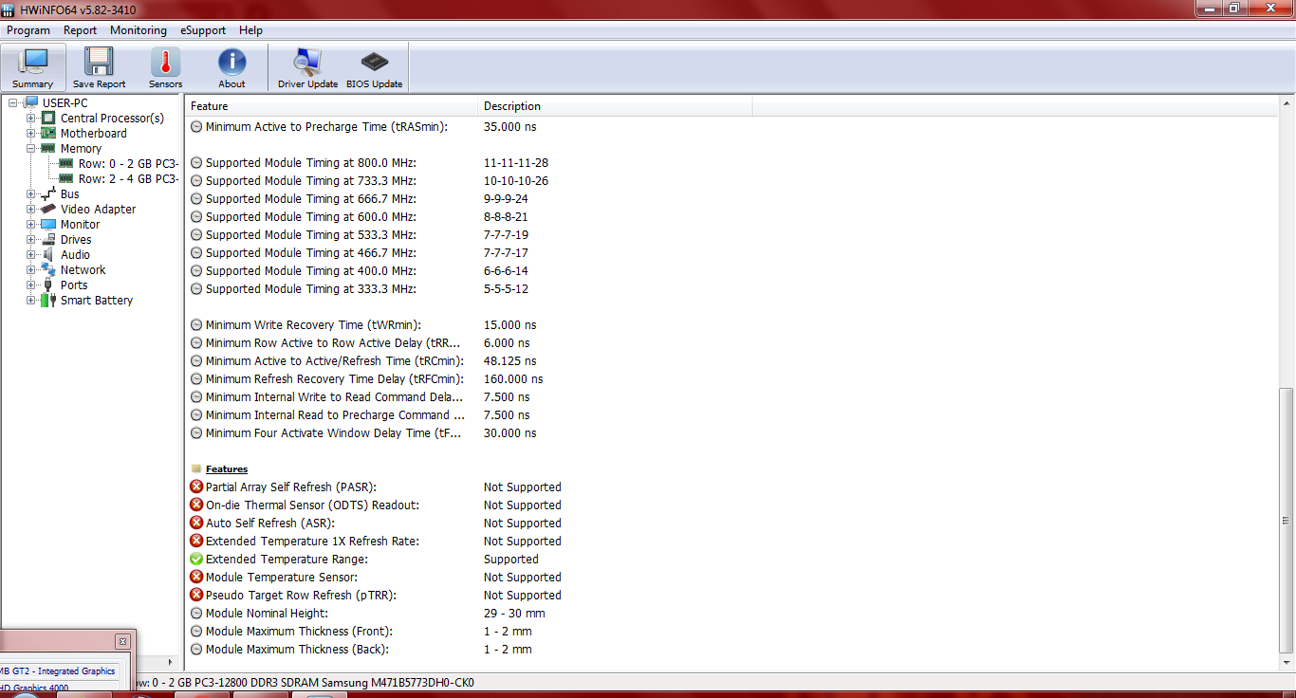Select the Central Processor(s) chip icon
Image resolution: width=1296 pixels, height=698 pixels.
click(48, 118)
